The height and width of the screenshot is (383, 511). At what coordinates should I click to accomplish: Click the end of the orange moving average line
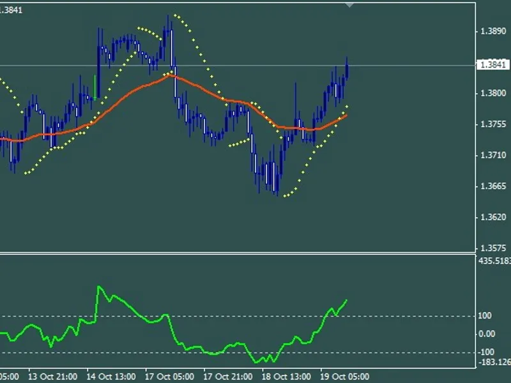(346, 116)
